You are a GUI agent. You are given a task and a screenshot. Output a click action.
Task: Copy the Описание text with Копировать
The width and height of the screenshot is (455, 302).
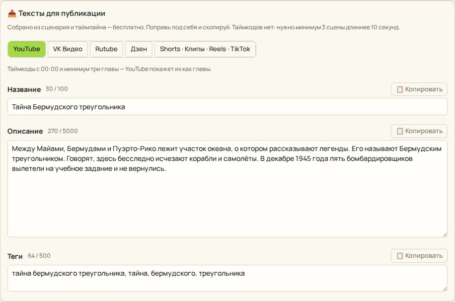click(x=419, y=131)
